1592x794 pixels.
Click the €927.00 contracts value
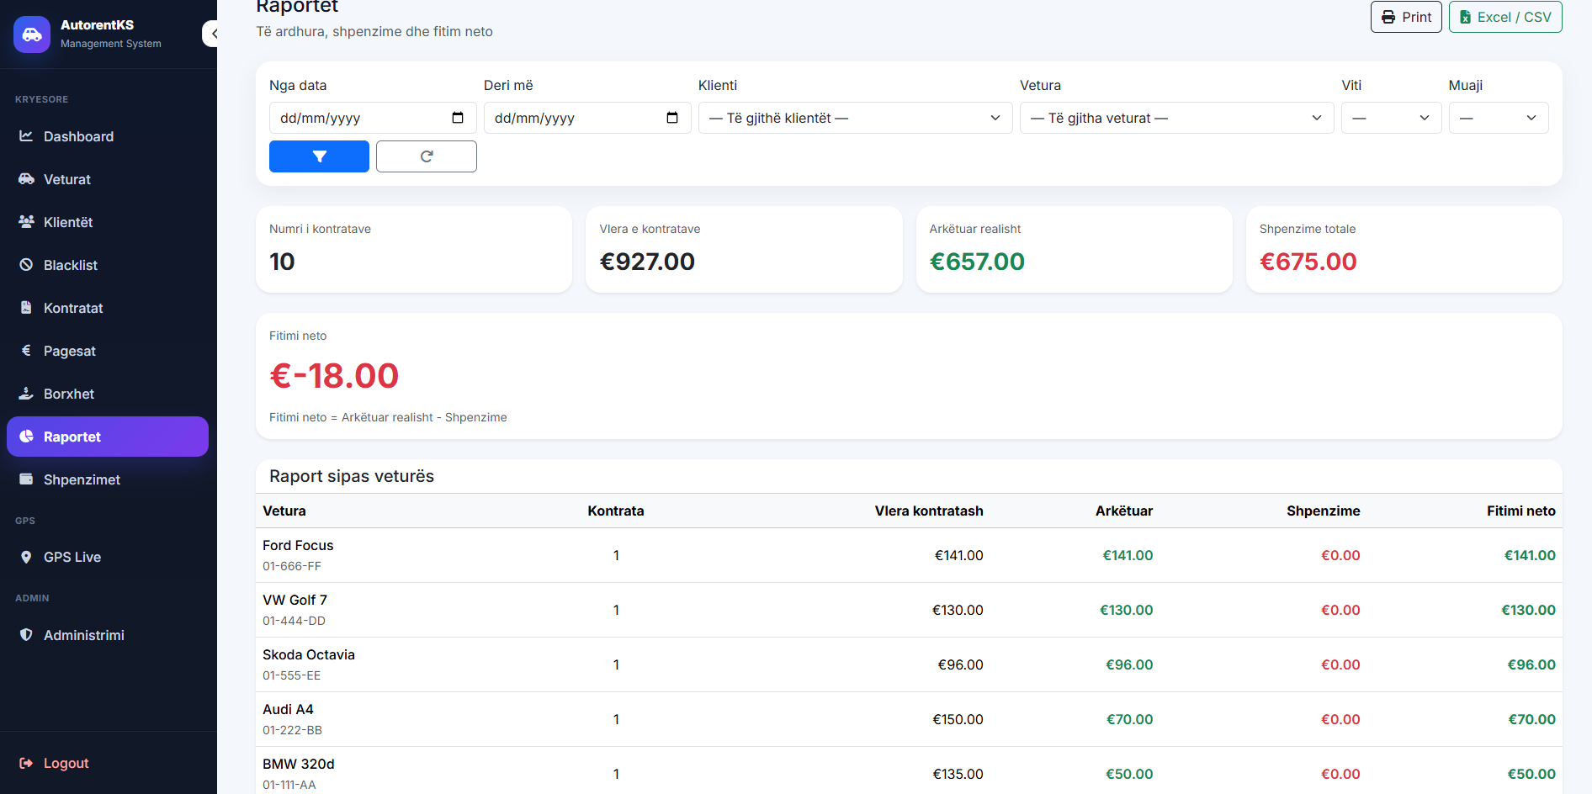[x=647, y=262]
